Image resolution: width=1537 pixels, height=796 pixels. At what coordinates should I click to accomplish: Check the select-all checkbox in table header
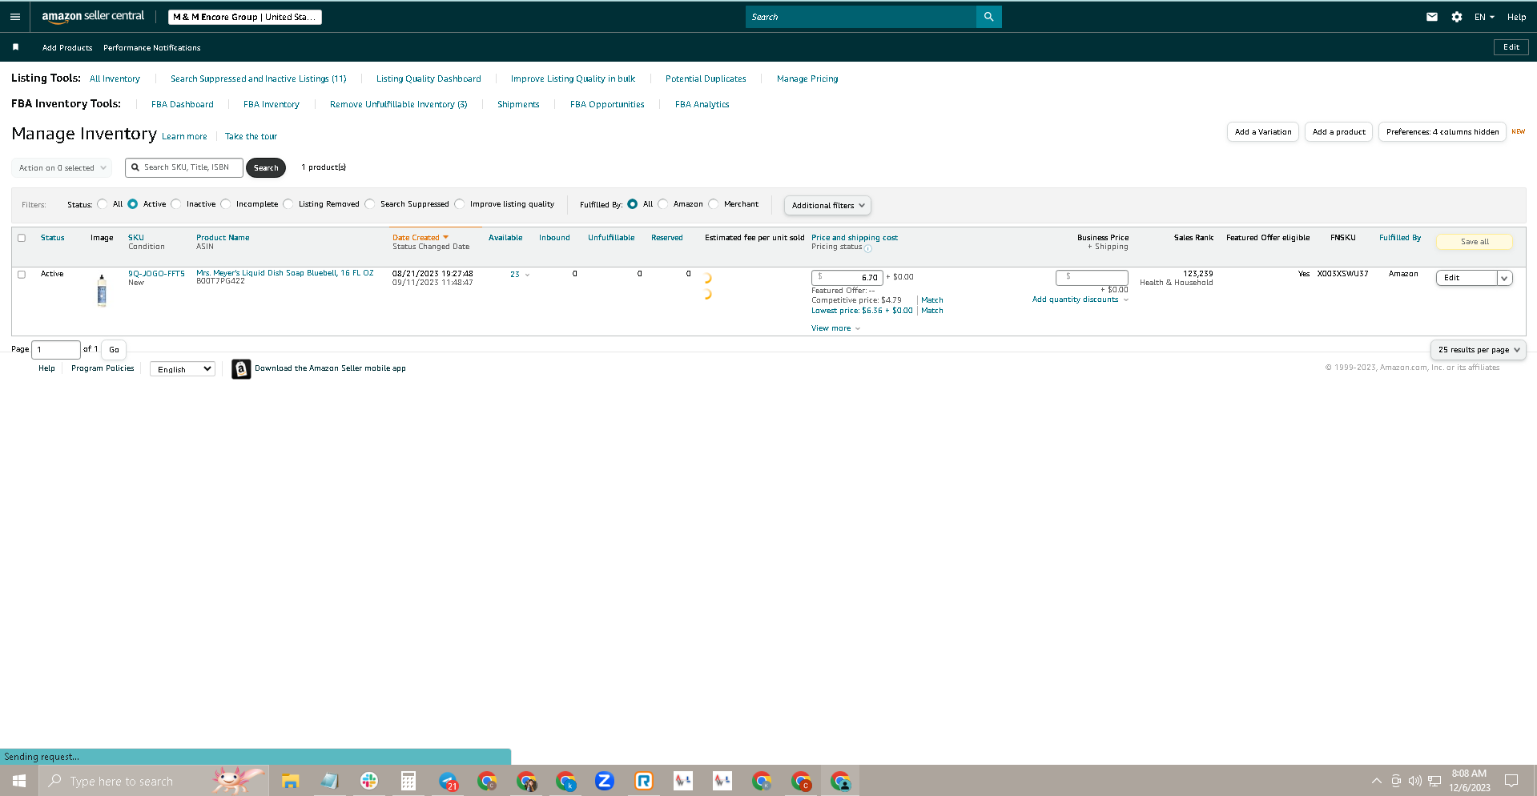tap(22, 238)
